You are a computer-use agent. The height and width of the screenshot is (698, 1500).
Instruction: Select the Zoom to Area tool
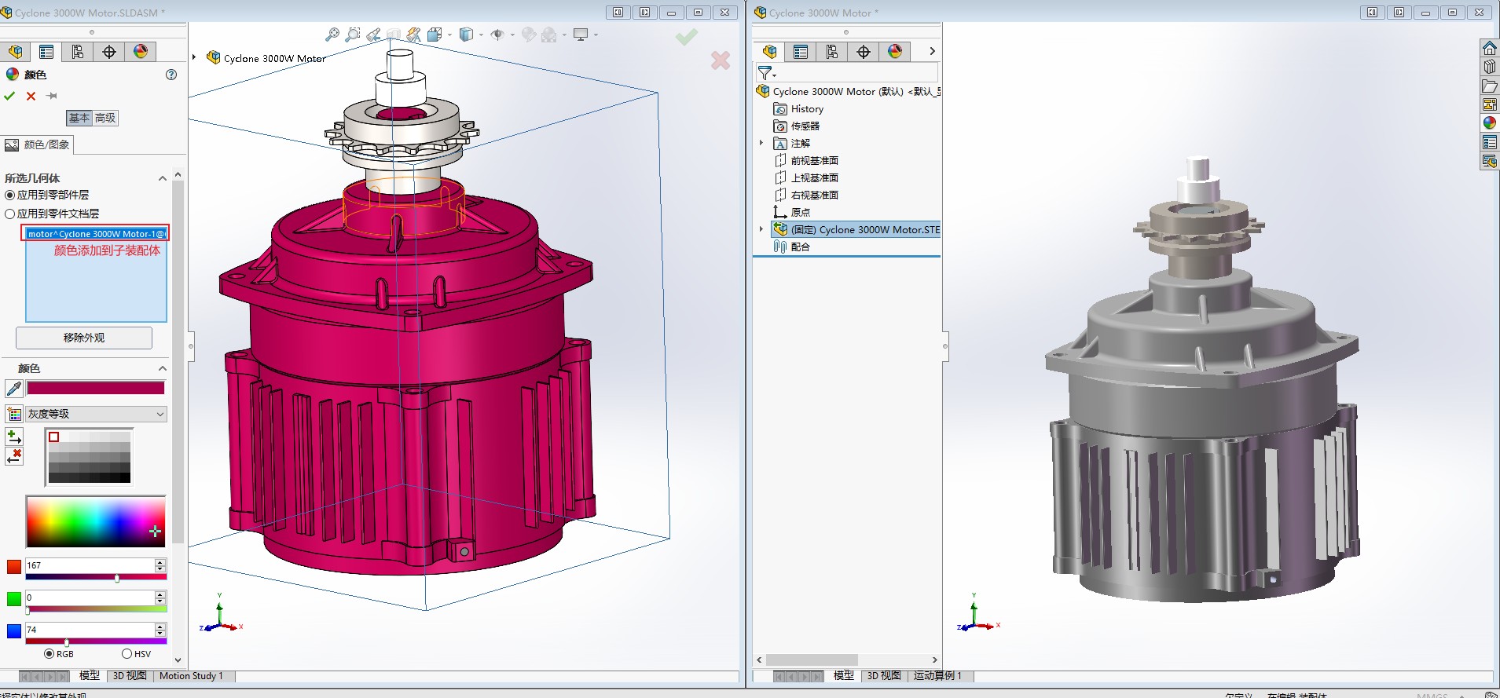point(353,35)
